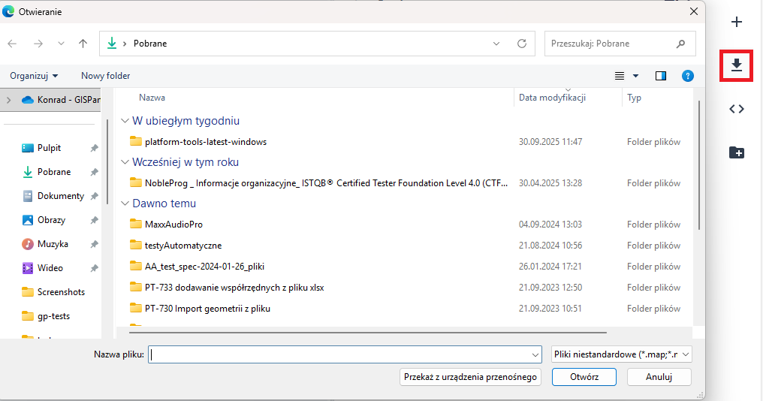Go forward with the right arrow
The height and width of the screenshot is (401, 763).
(x=38, y=44)
